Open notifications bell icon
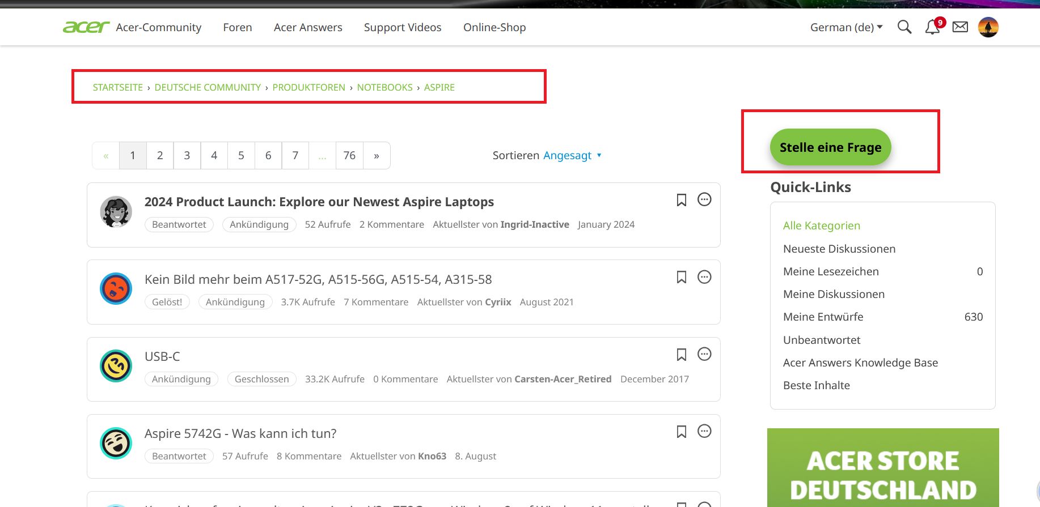Screen dimensions: 1040x507 tap(933, 27)
